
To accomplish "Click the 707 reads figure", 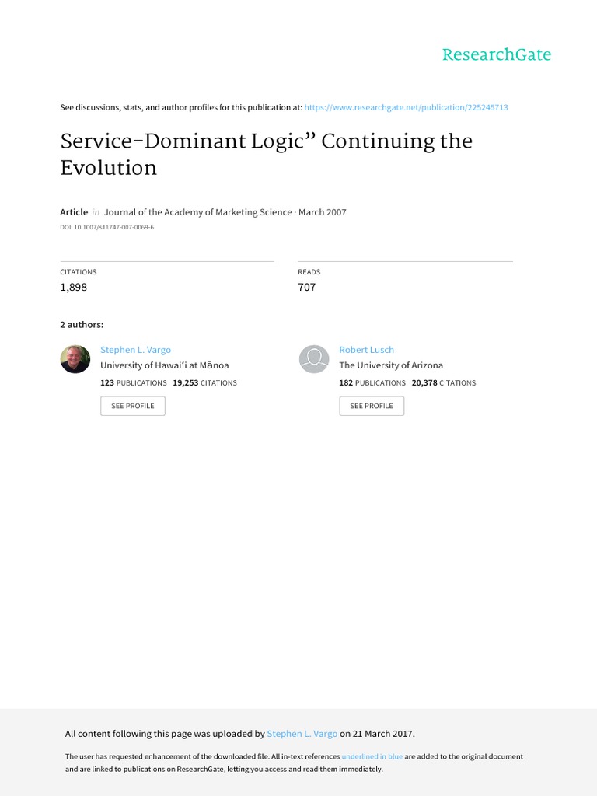I will [x=307, y=288].
